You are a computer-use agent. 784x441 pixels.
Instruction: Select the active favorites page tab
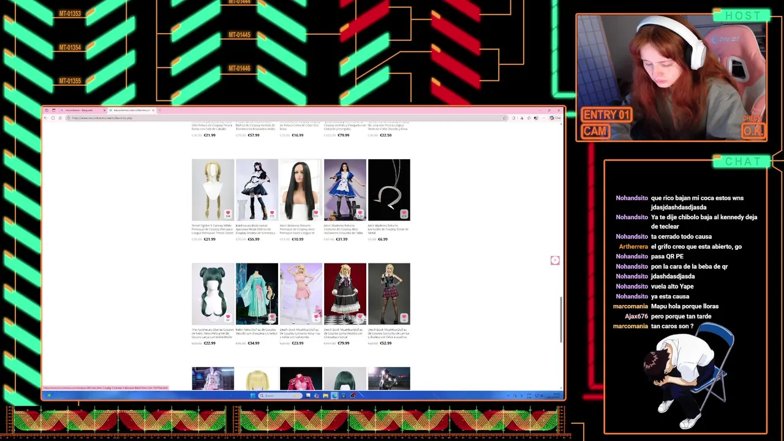pos(132,110)
